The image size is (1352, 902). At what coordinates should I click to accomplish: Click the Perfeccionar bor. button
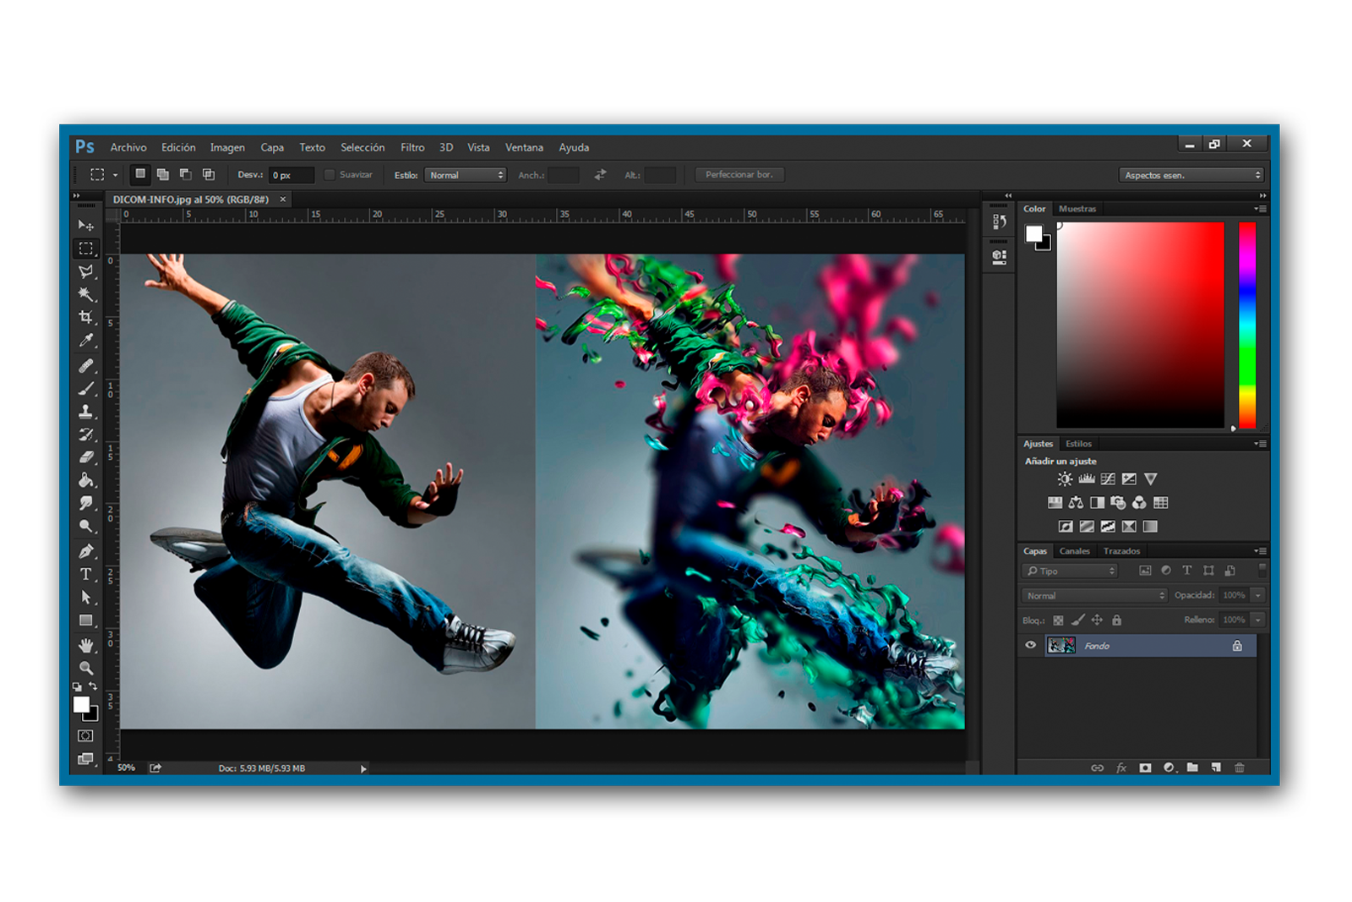[x=739, y=175]
